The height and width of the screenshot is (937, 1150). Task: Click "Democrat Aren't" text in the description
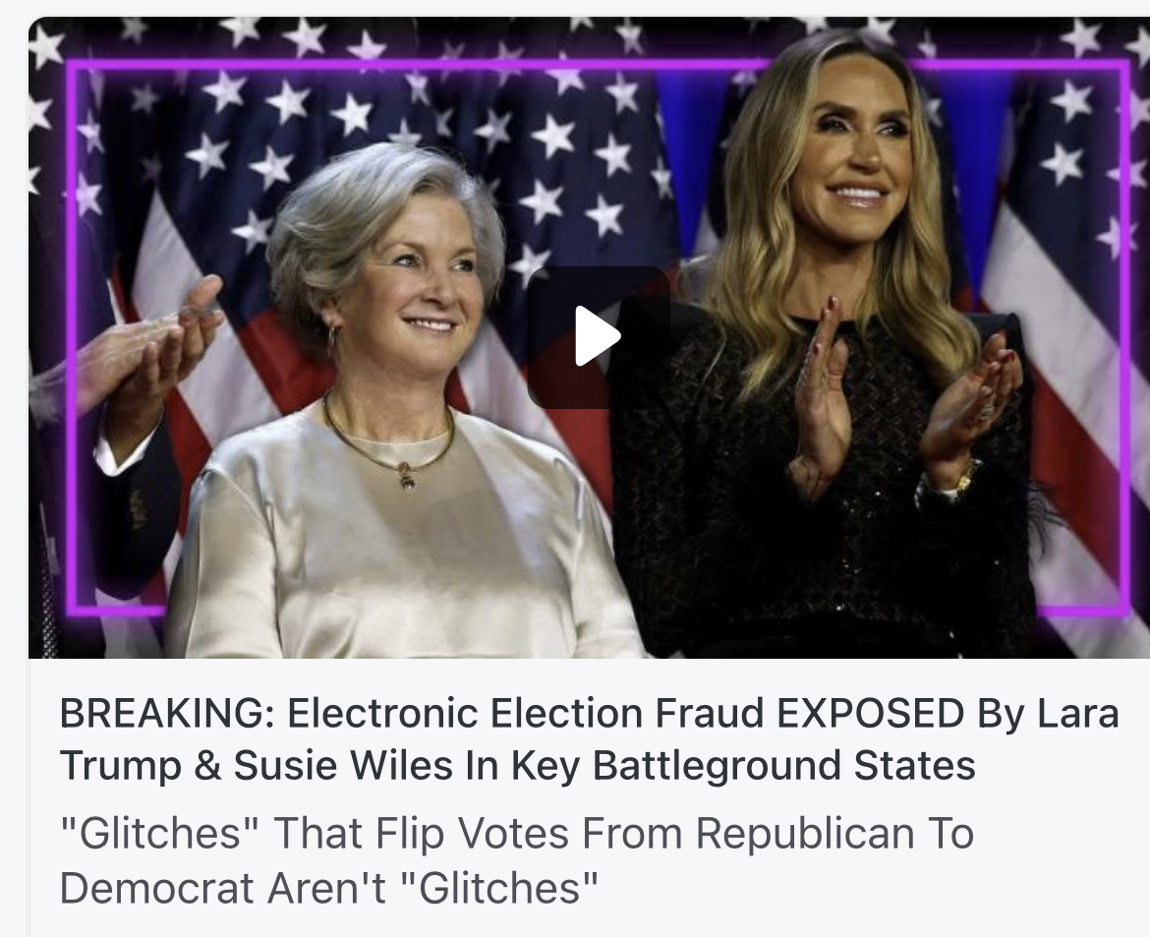[223, 888]
